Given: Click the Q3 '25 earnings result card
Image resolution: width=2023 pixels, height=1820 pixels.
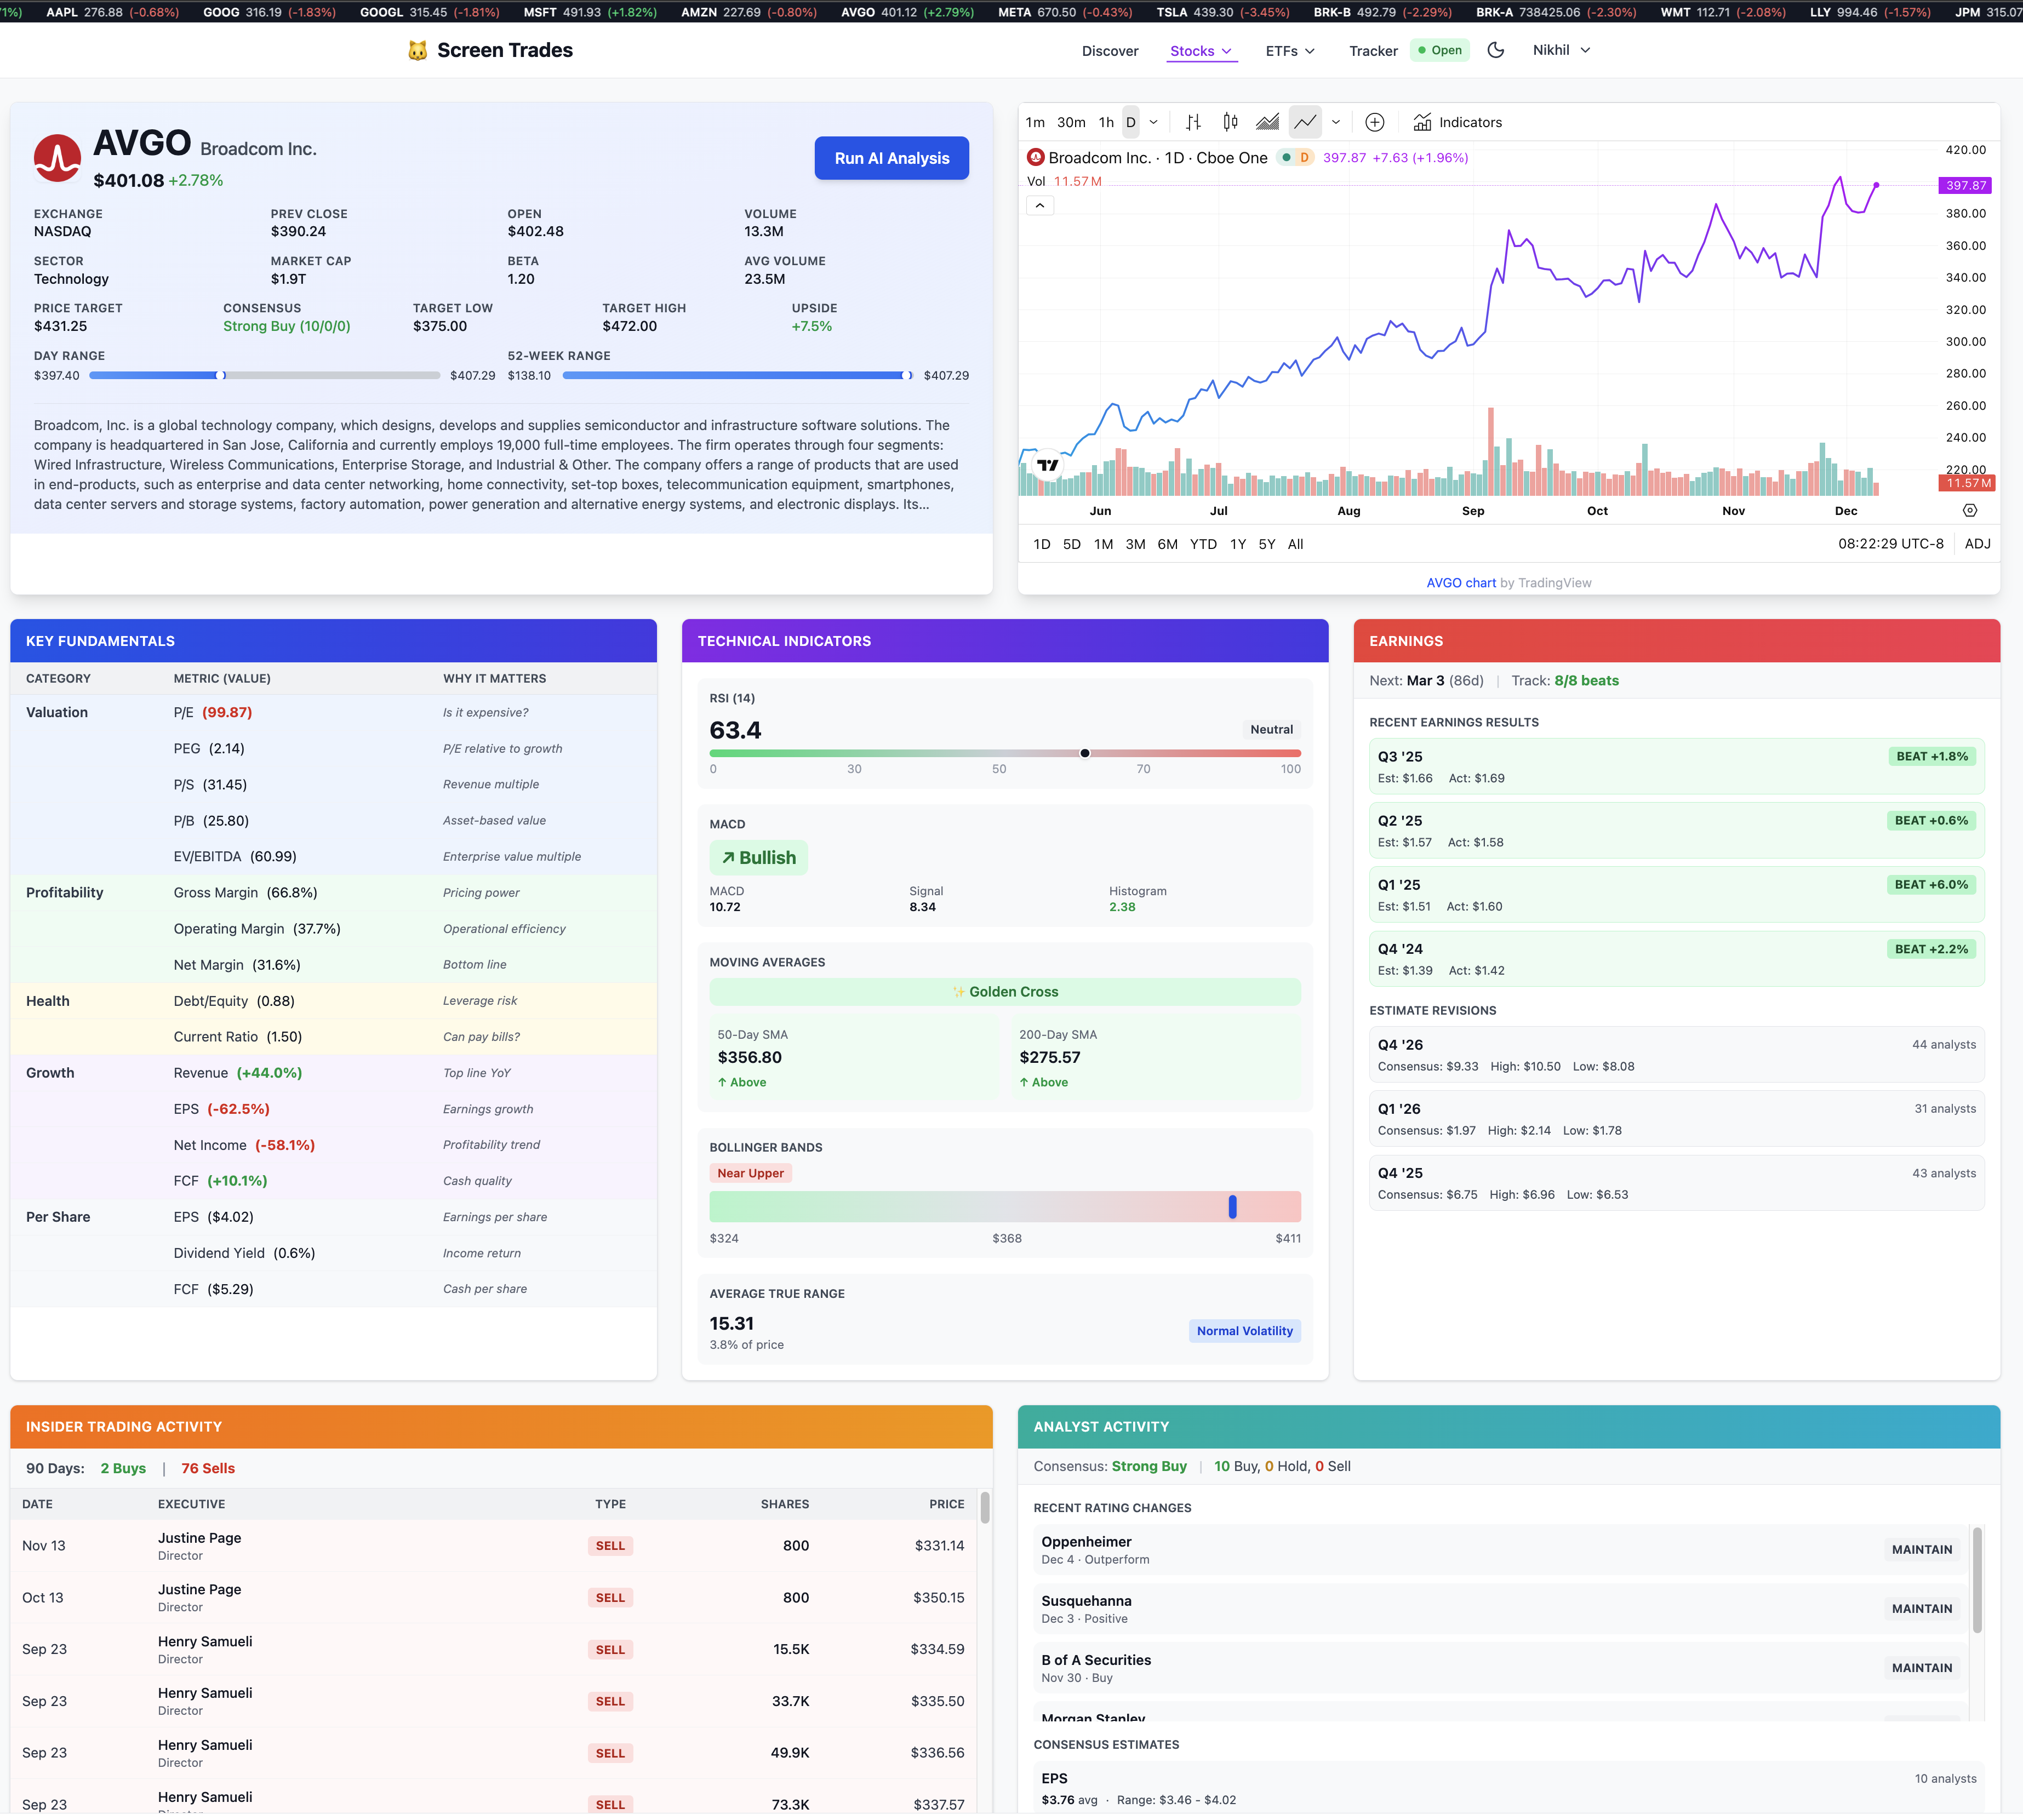Looking at the screenshot, I should (x=1677, y=767).
